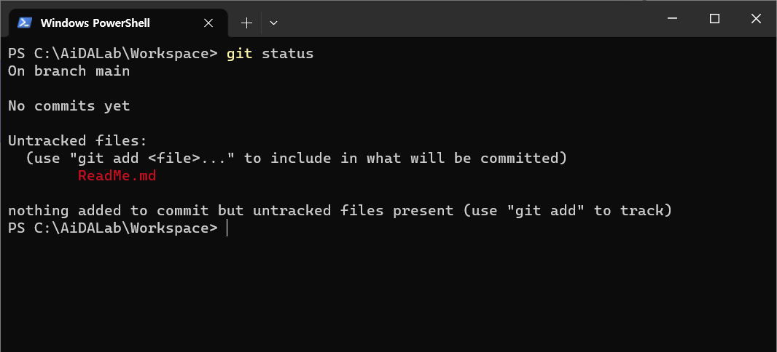This screenshot has height=352, width=777.
Task: Click the "nothing added to commit" message
Action: pos(340,211)
